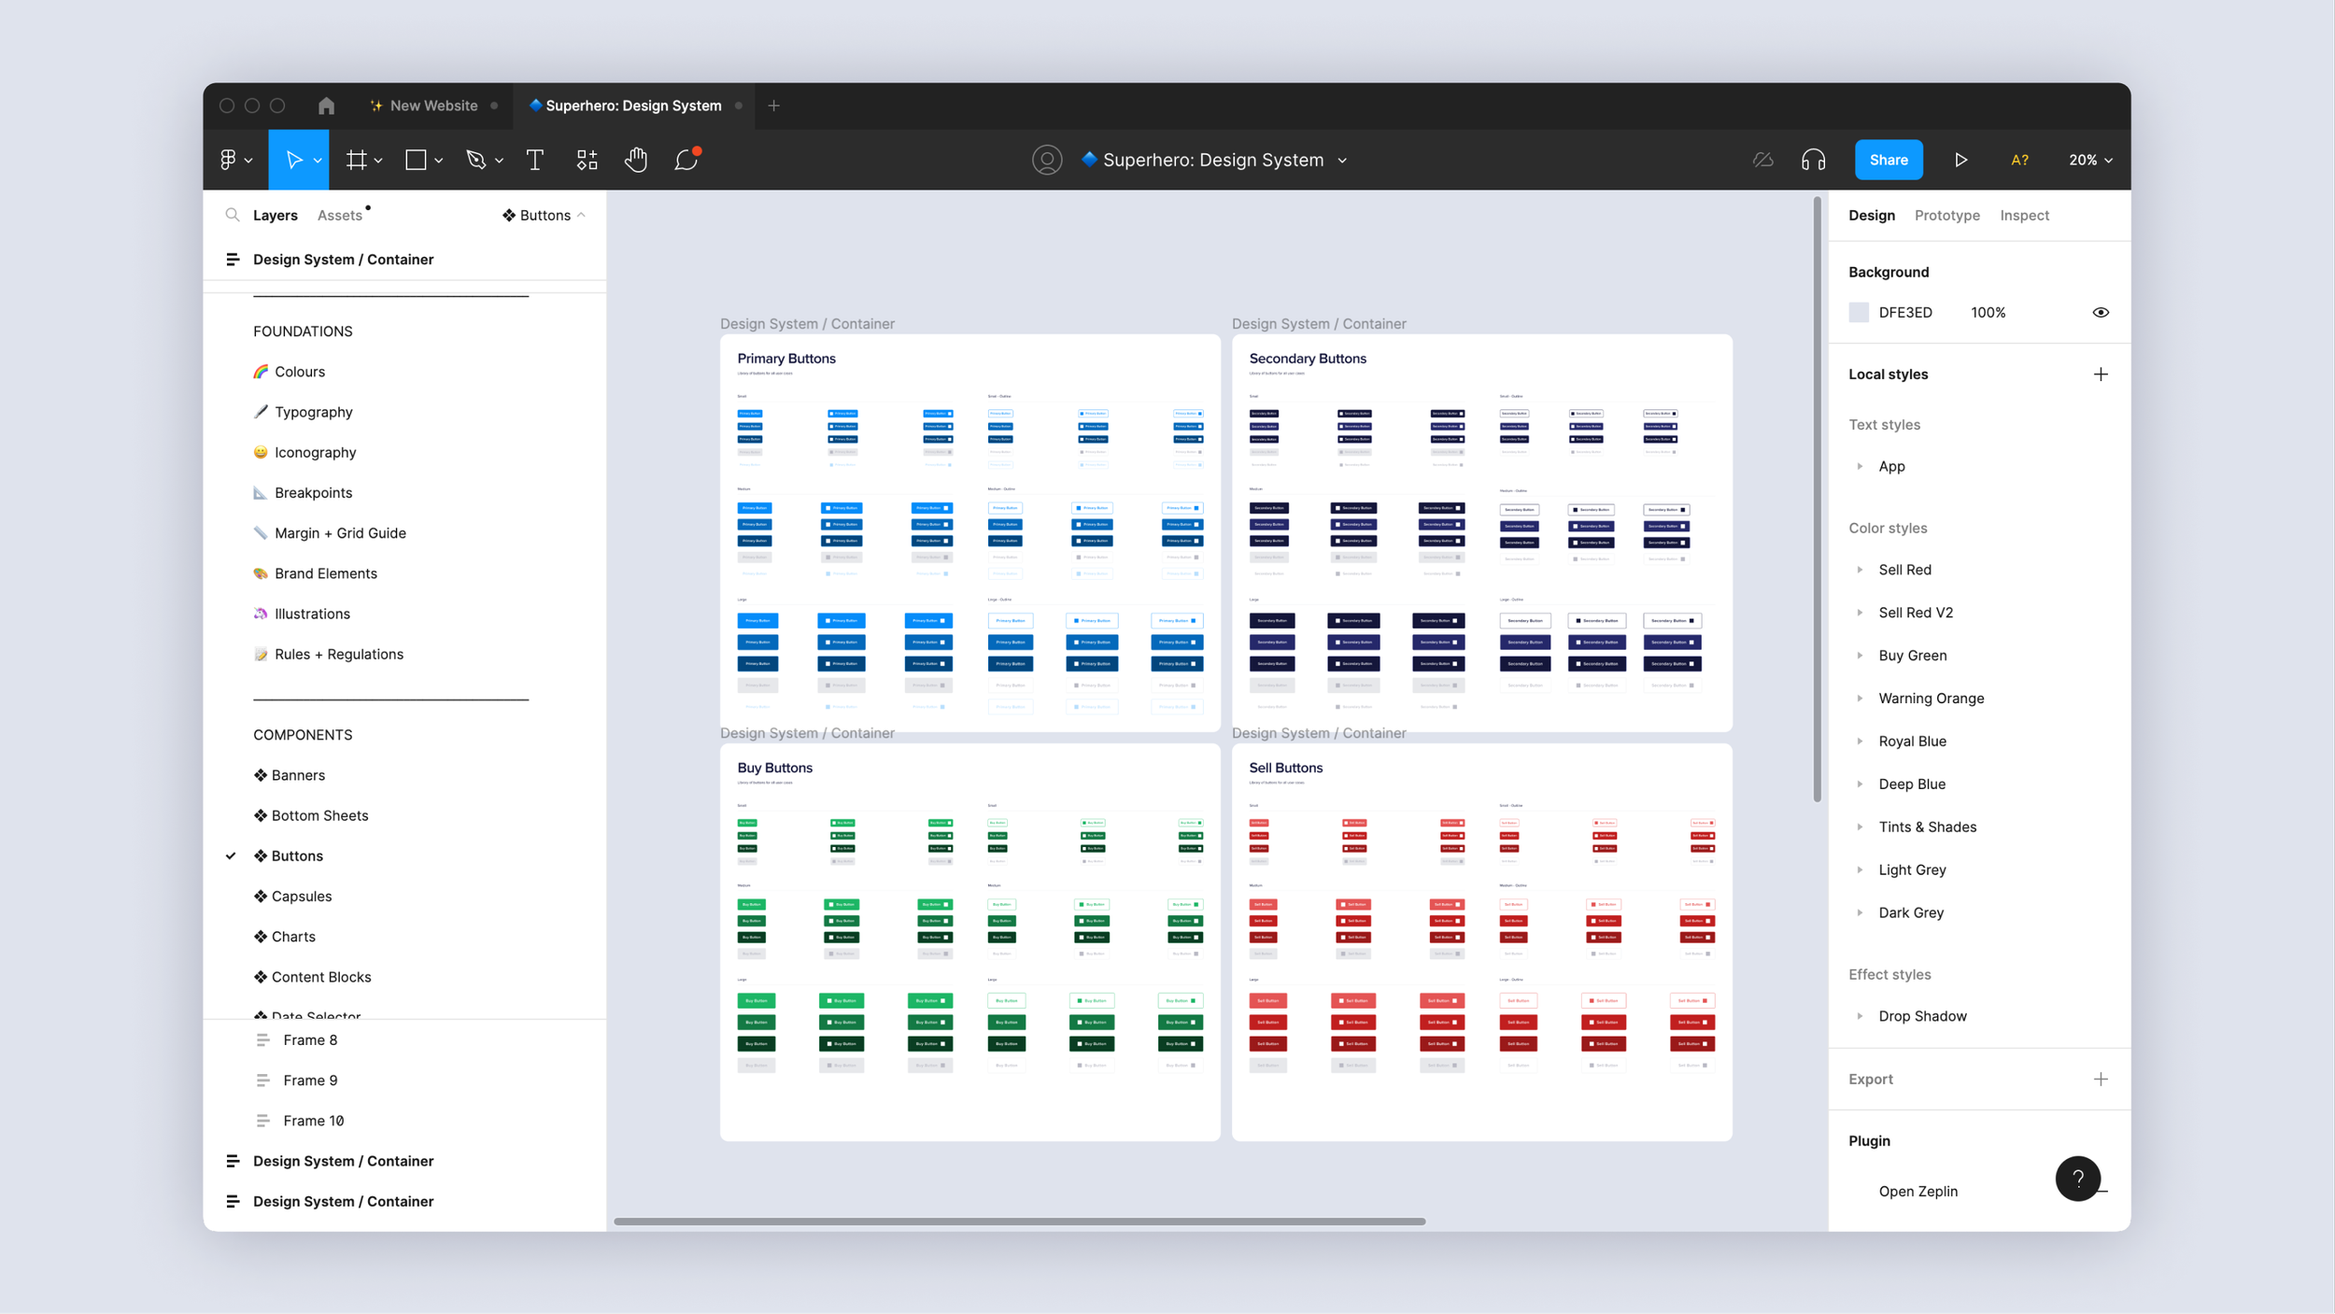Viewport: 2335px width, 1314px height.
Task: Click the blue Share button
Action: pos(1888,160)
